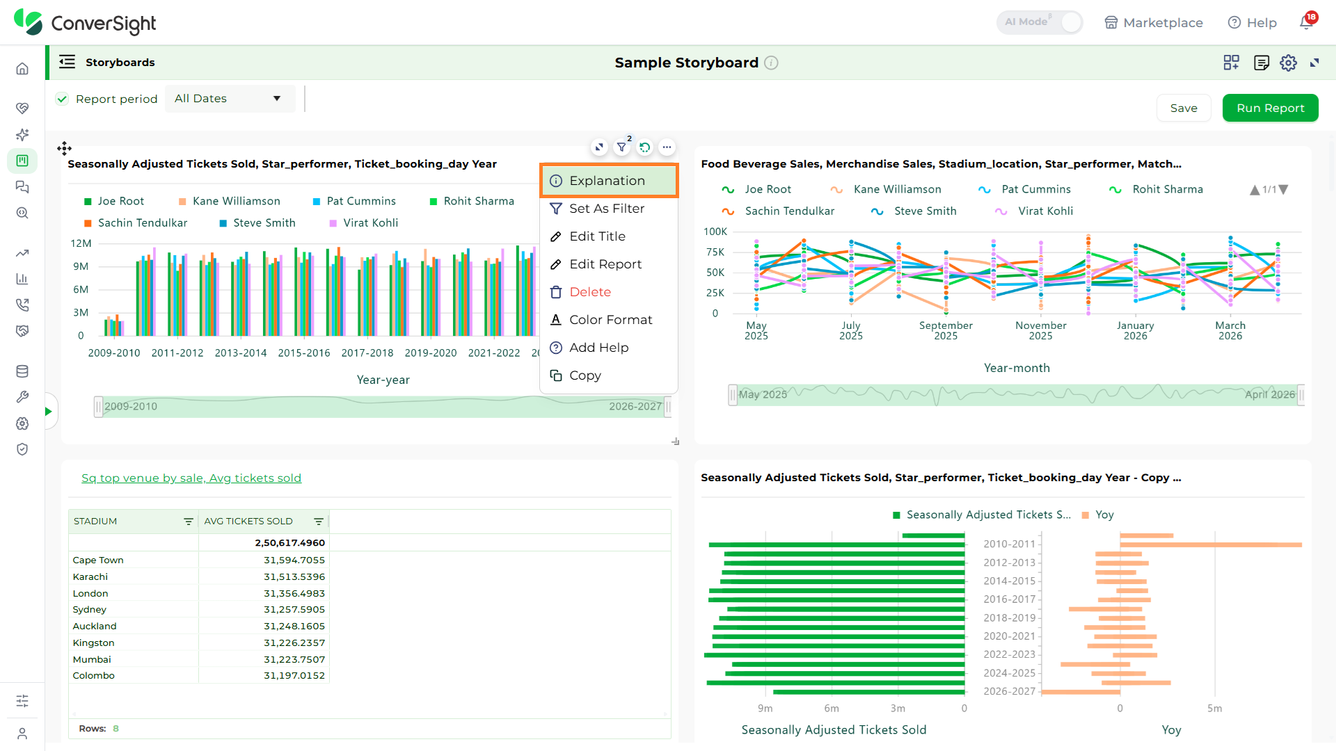This screenshot has width=1336, height=751.
Task: Open STADIUM column filter menu
Action: pyautogui.click(x=188, y=522)
